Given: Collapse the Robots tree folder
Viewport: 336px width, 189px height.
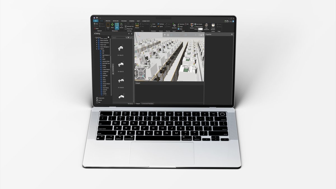Looking at the screenshot, I should (97, 49).
